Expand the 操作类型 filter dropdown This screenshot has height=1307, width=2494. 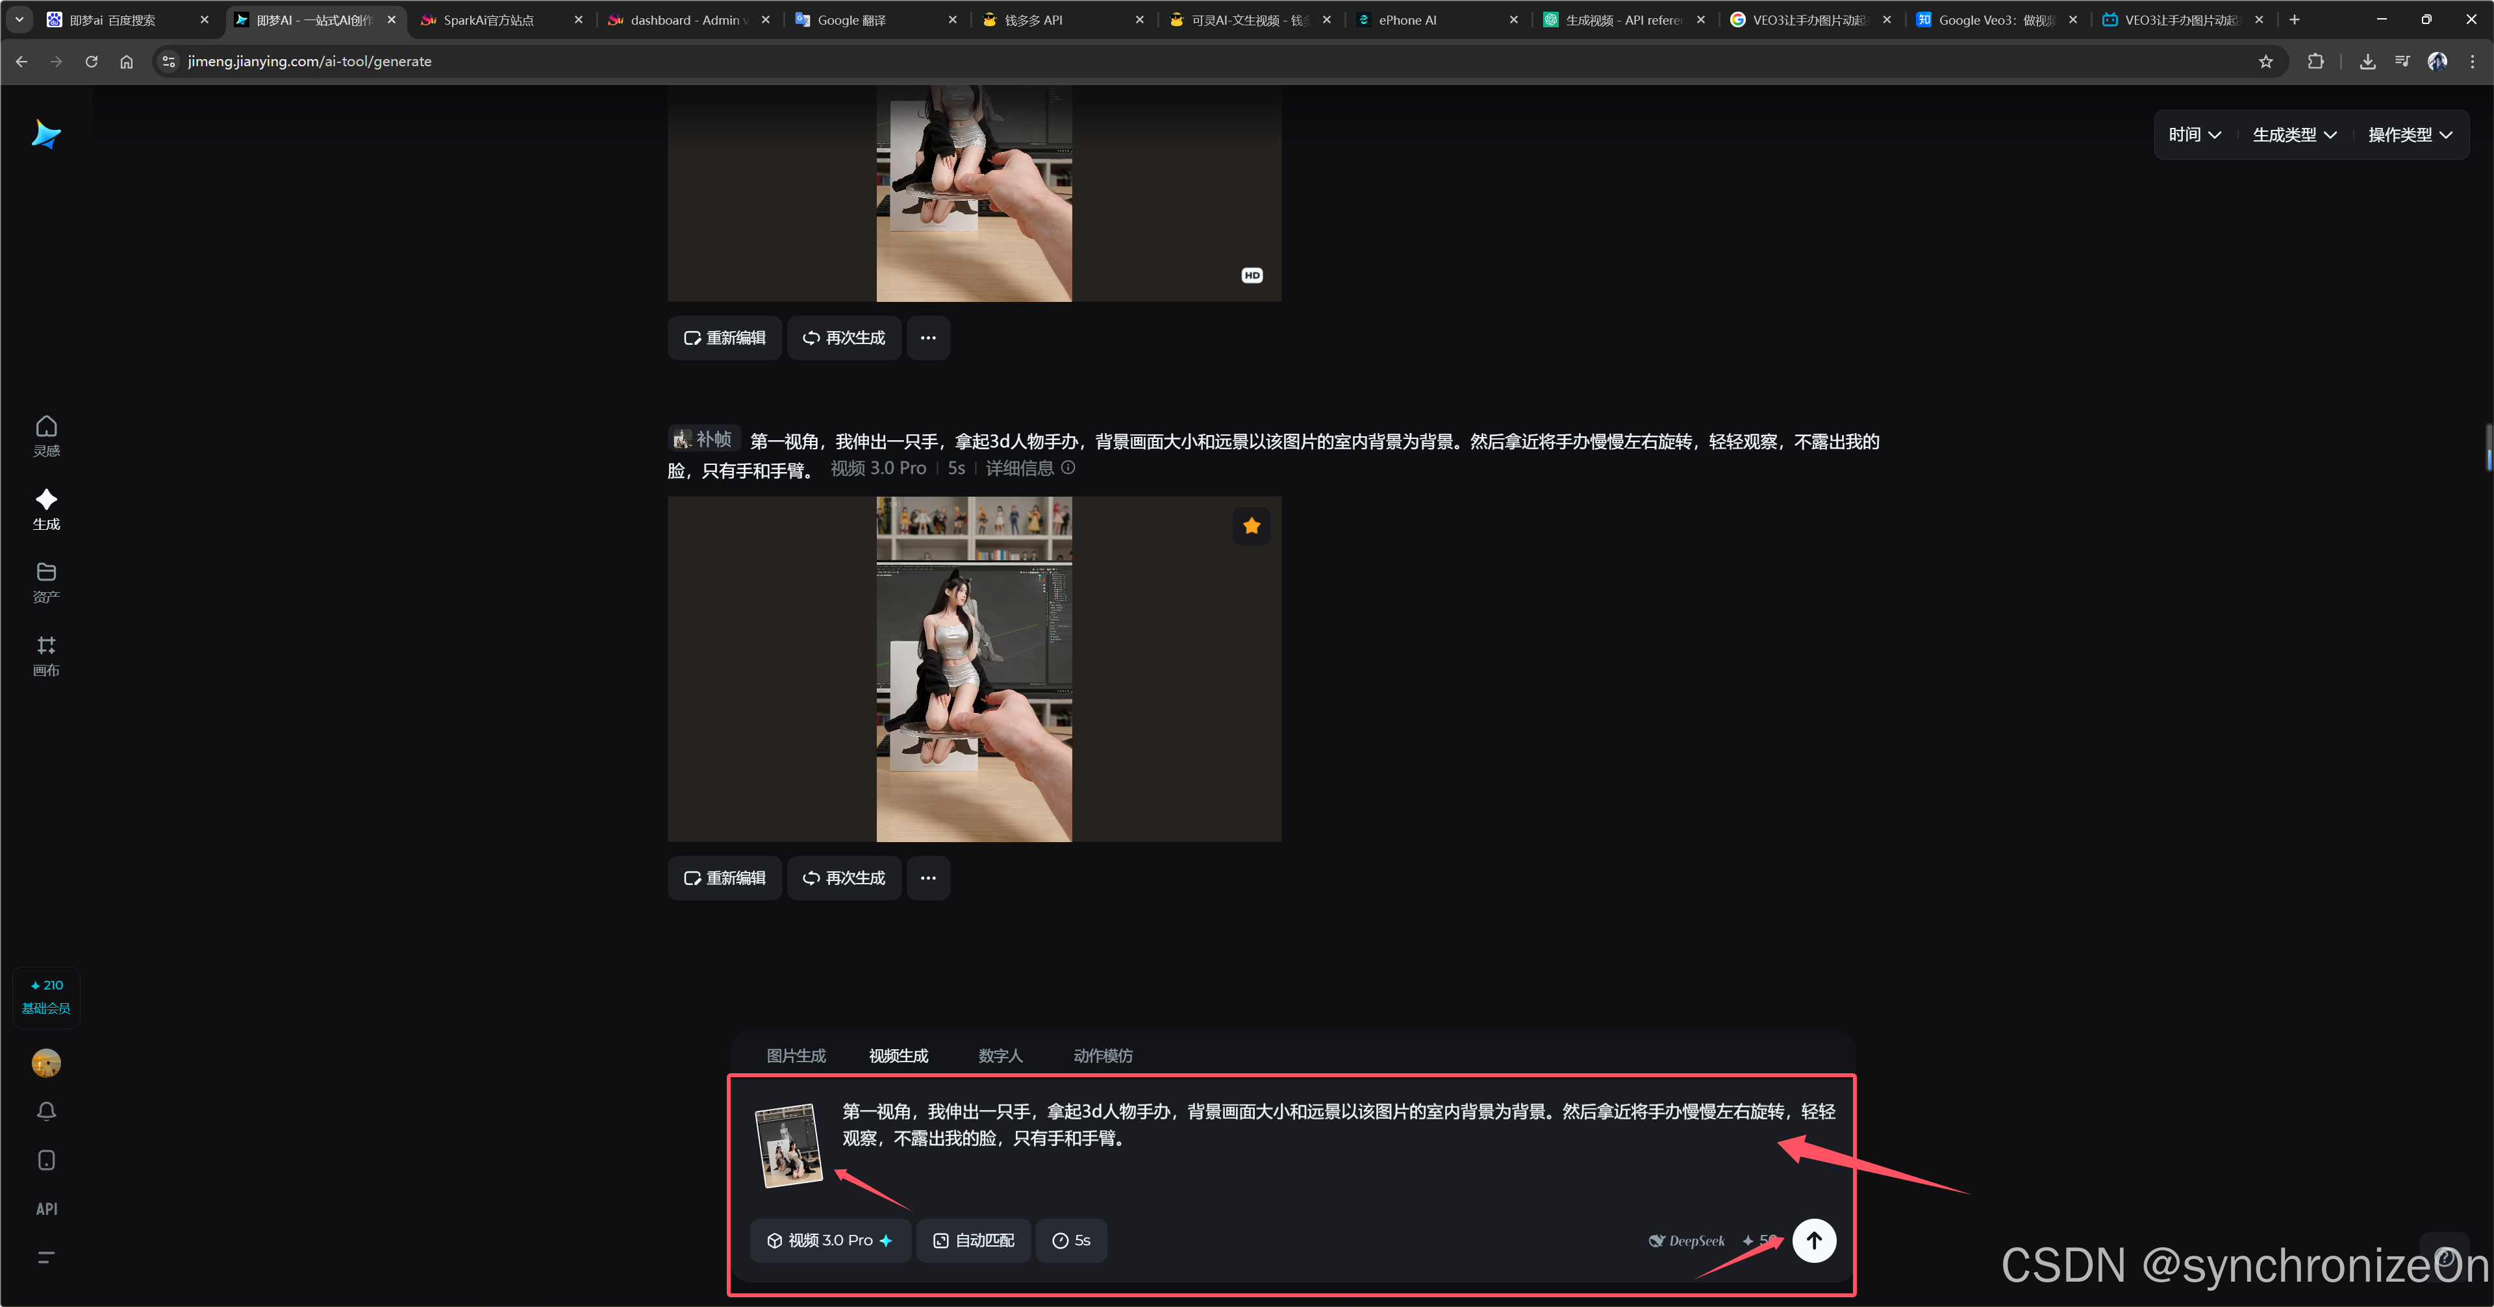(2411, 134)
